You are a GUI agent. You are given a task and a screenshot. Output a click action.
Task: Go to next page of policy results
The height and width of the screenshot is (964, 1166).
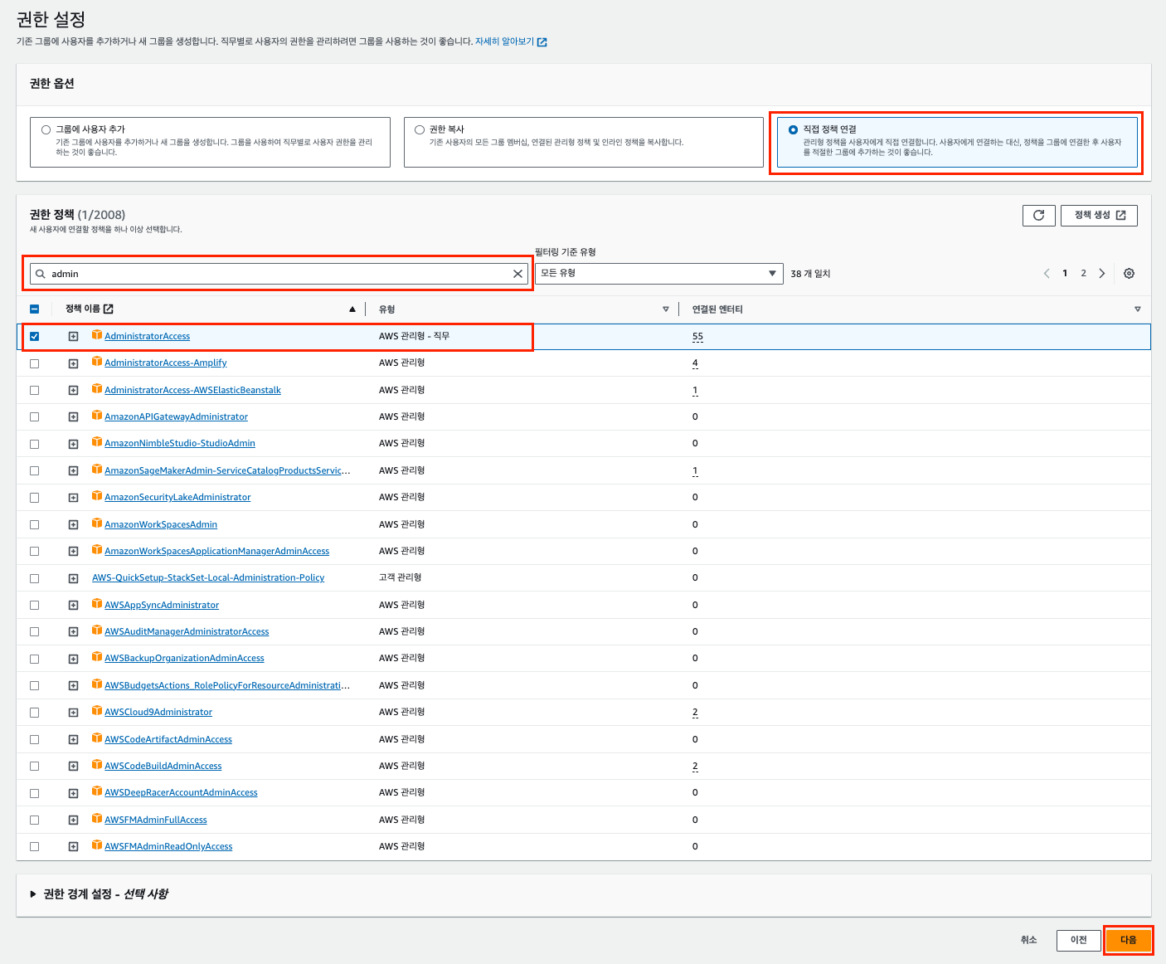(1102, 274)
